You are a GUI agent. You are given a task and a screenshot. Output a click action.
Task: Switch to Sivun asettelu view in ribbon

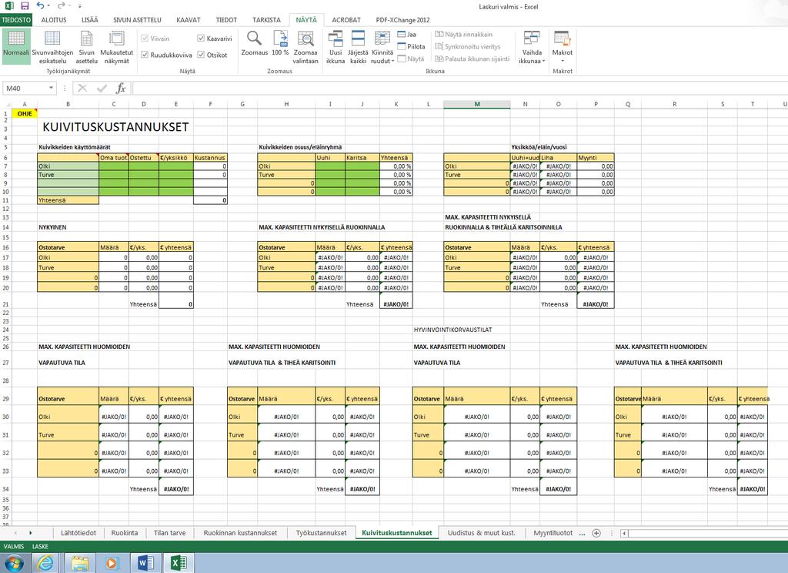pyautogui.click(x=86, y=46)
